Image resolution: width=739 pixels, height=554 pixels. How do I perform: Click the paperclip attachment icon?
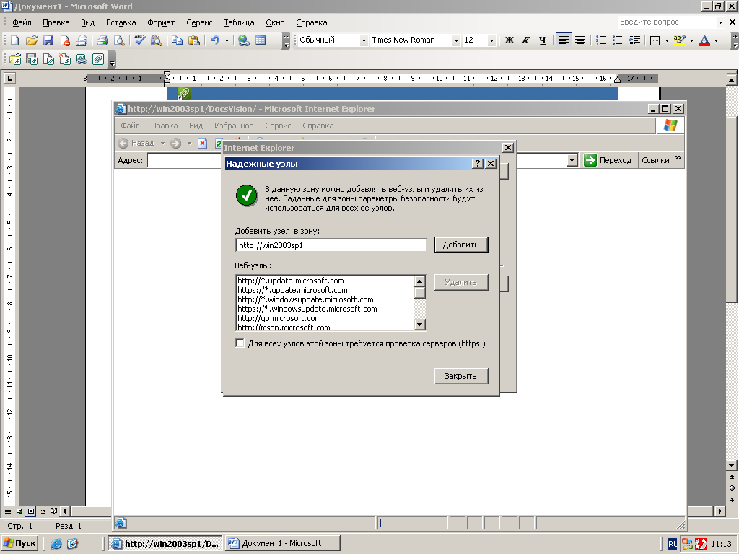[x=98, y=59]
